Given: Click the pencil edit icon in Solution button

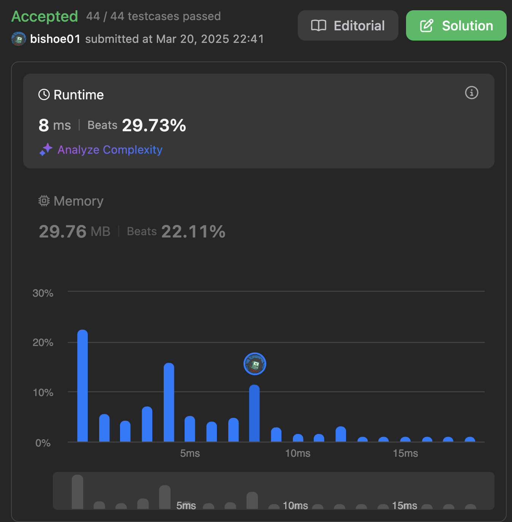Looking at the screenshot, I should click(427, 25).
